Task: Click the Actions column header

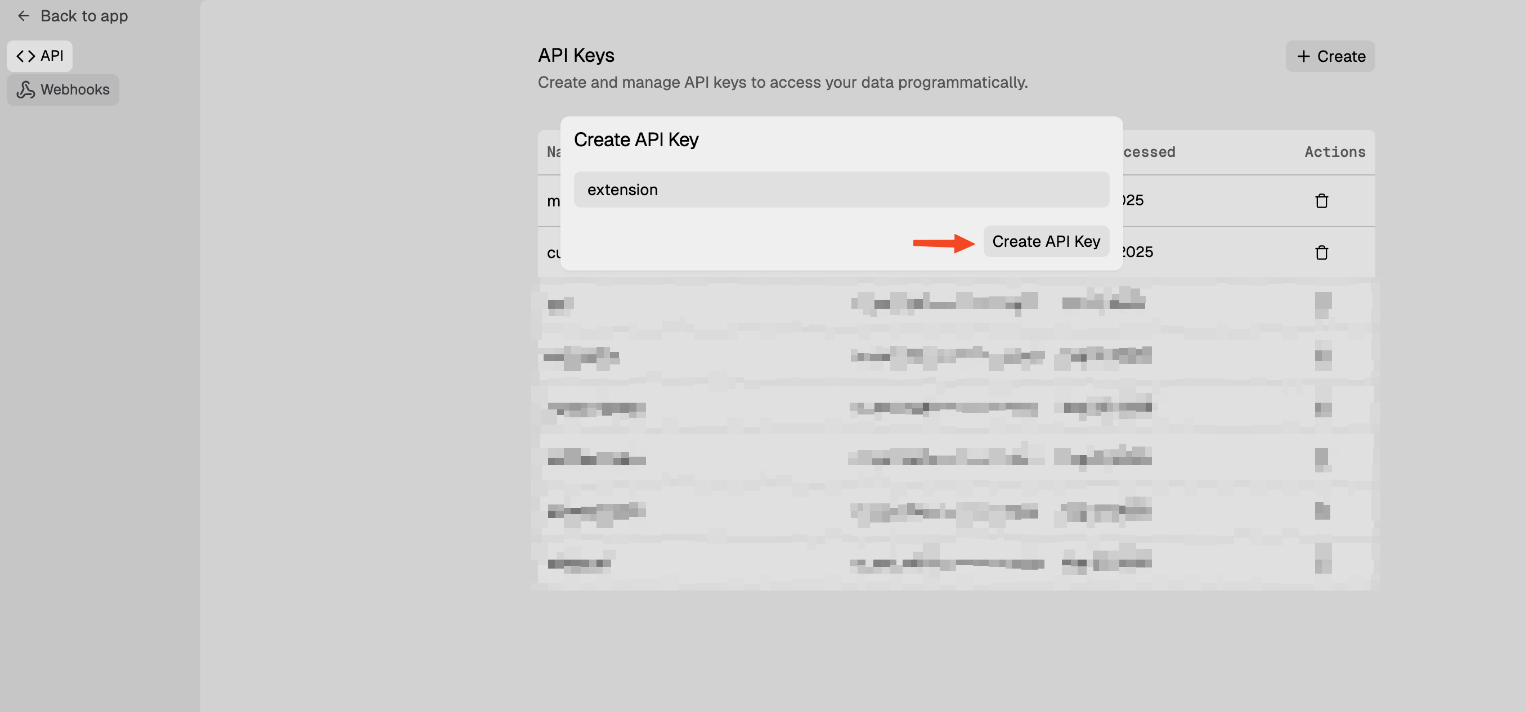Action: click(1334, 152)
